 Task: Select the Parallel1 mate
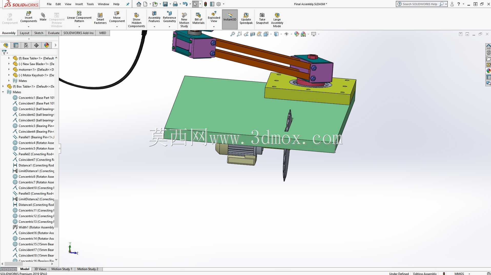point(34,137)
